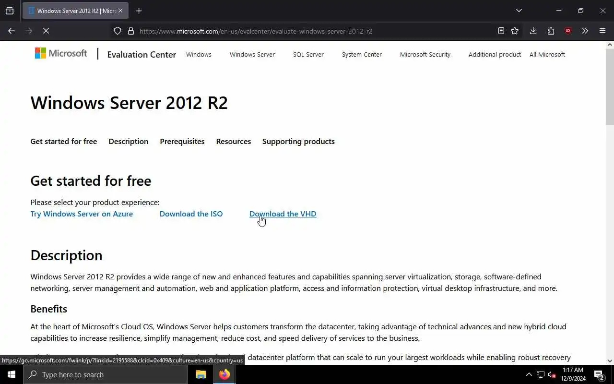The height and width of the screenshot is (384, 614).
Task: Expand the All Microsoft menu
Action: pyautogui.click(x=547, y=54)
